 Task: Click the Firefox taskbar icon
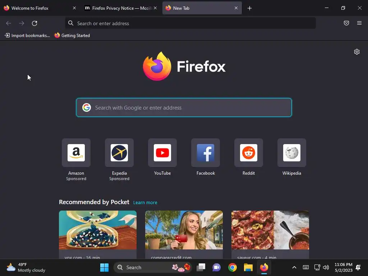[264, 267]
